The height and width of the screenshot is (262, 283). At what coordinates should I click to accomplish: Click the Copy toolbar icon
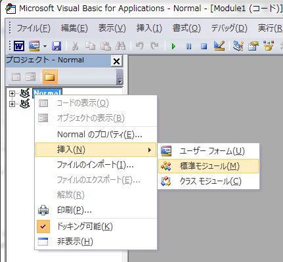90,46
